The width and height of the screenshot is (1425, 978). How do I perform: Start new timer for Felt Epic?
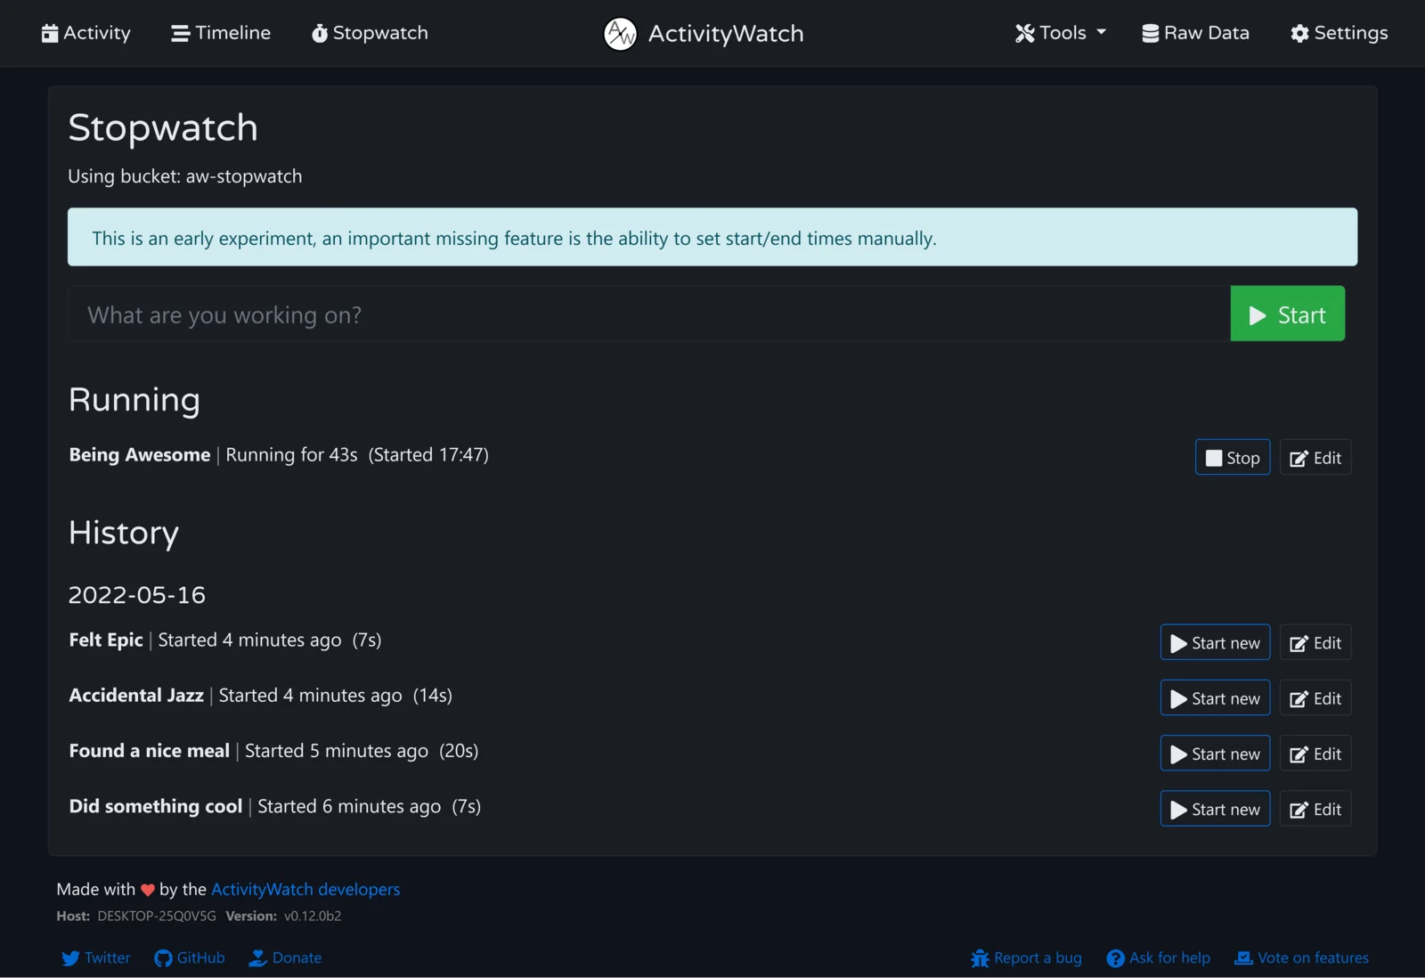coord(1215,643)
